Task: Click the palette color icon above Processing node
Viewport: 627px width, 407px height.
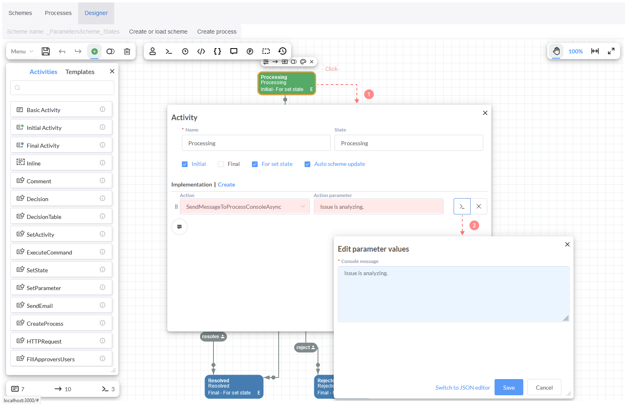Action: tap(303, 62)
